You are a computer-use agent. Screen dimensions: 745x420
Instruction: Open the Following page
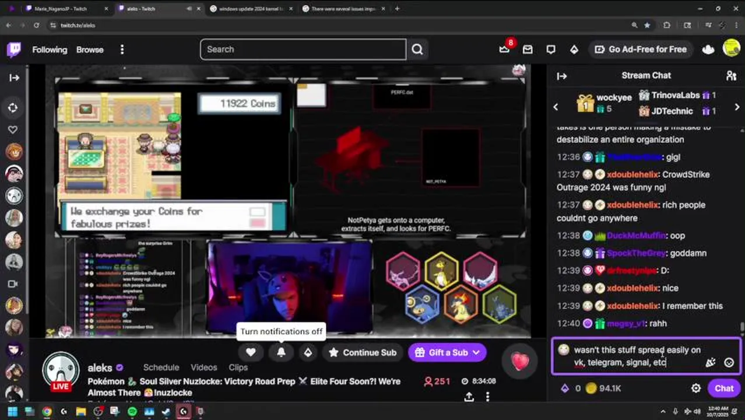(x=50, y=50)
